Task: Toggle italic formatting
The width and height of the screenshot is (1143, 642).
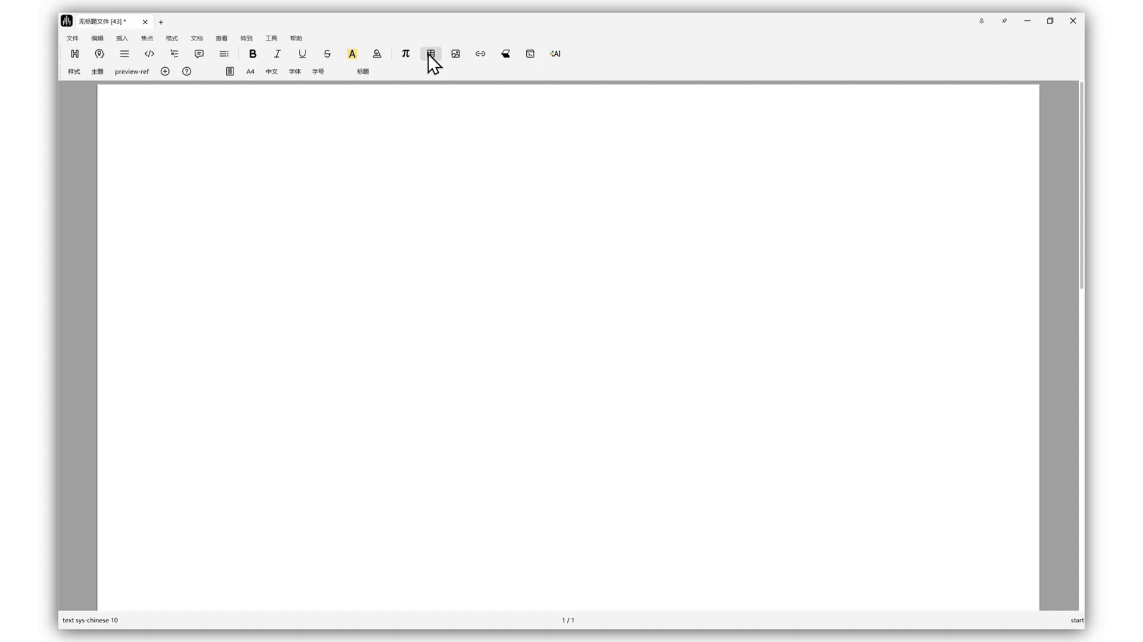Action: click(277, 53)
